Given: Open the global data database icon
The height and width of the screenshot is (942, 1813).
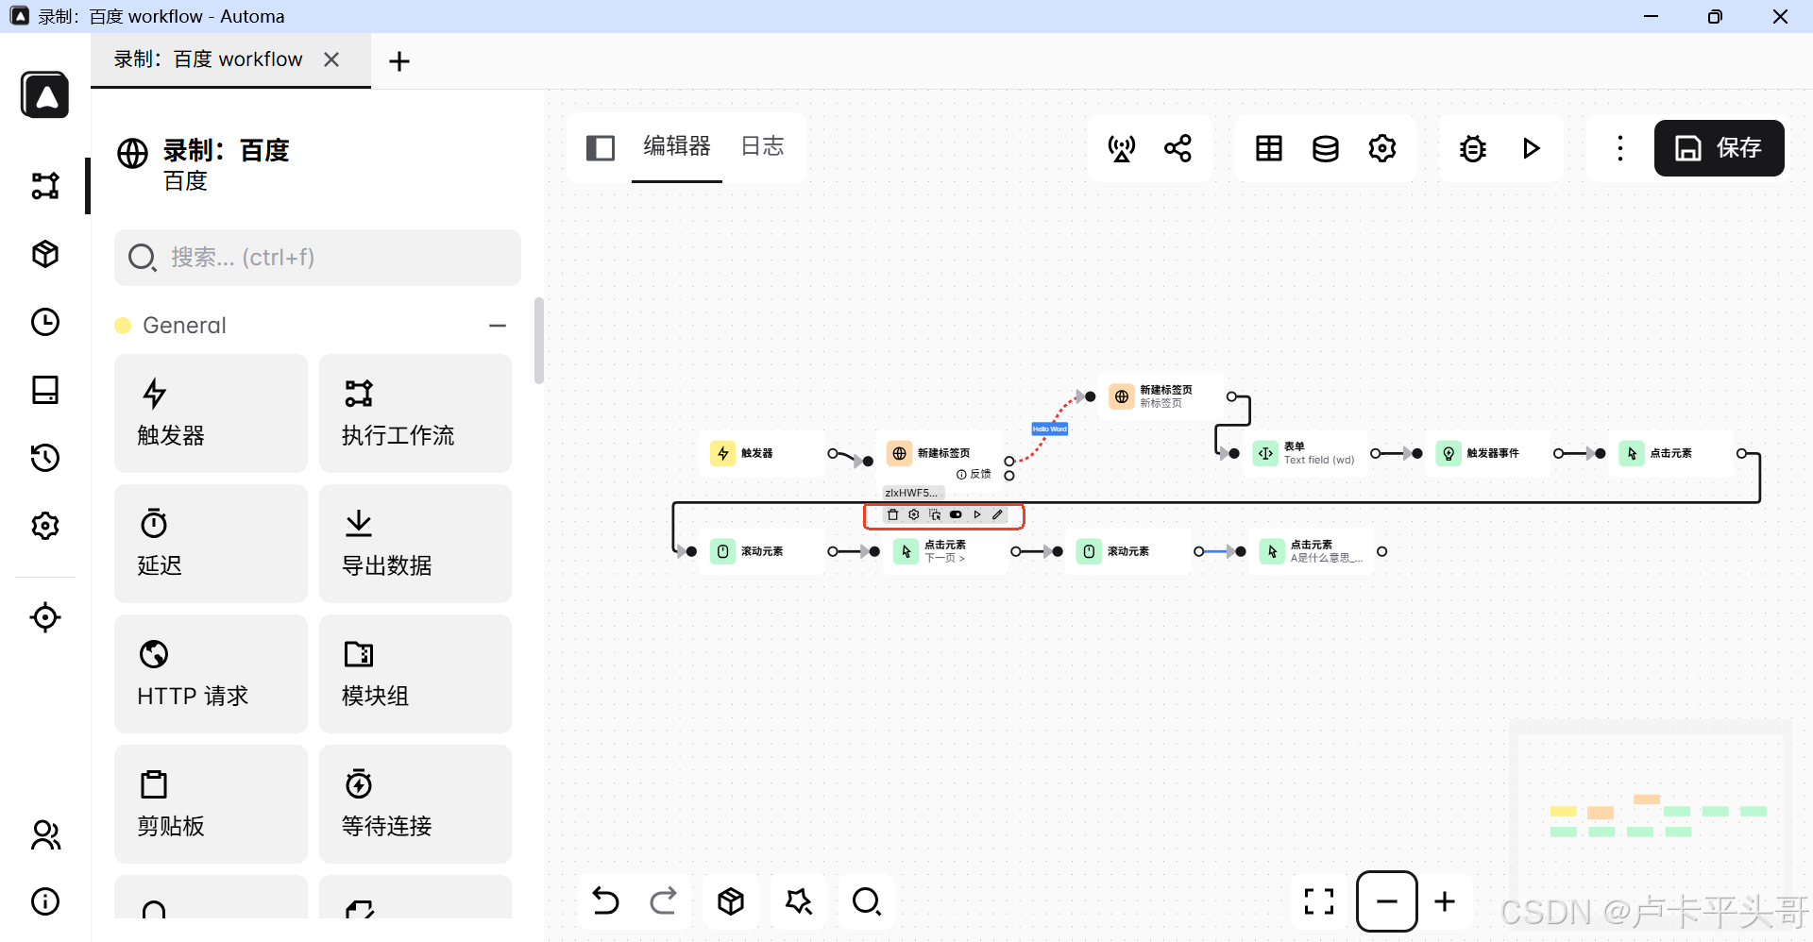Looking at the screenshot, I should (x=1326, y=148).
